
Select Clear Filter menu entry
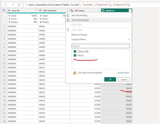(x=99, y=30)
